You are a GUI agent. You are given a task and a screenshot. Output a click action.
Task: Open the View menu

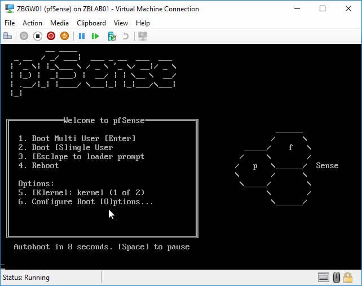pyautogui.click(x=121, y=23)
